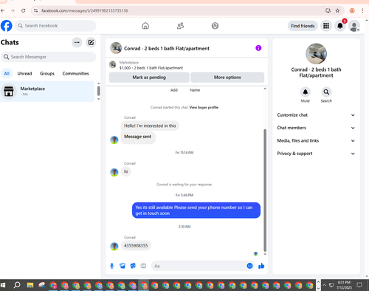Click the 'Hello! I'm interested in this' message
The image size is (369, 291).
click(150, 126)
